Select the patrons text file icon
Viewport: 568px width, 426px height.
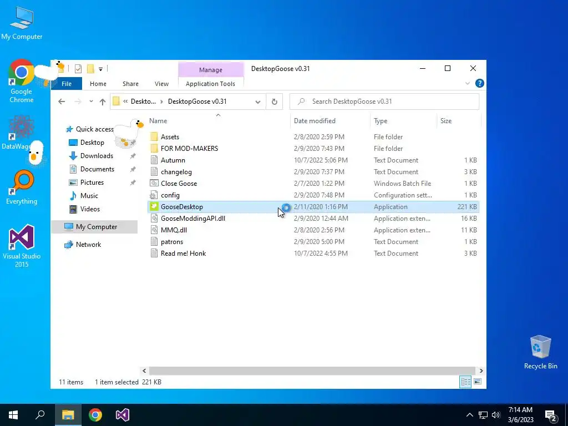154,242
